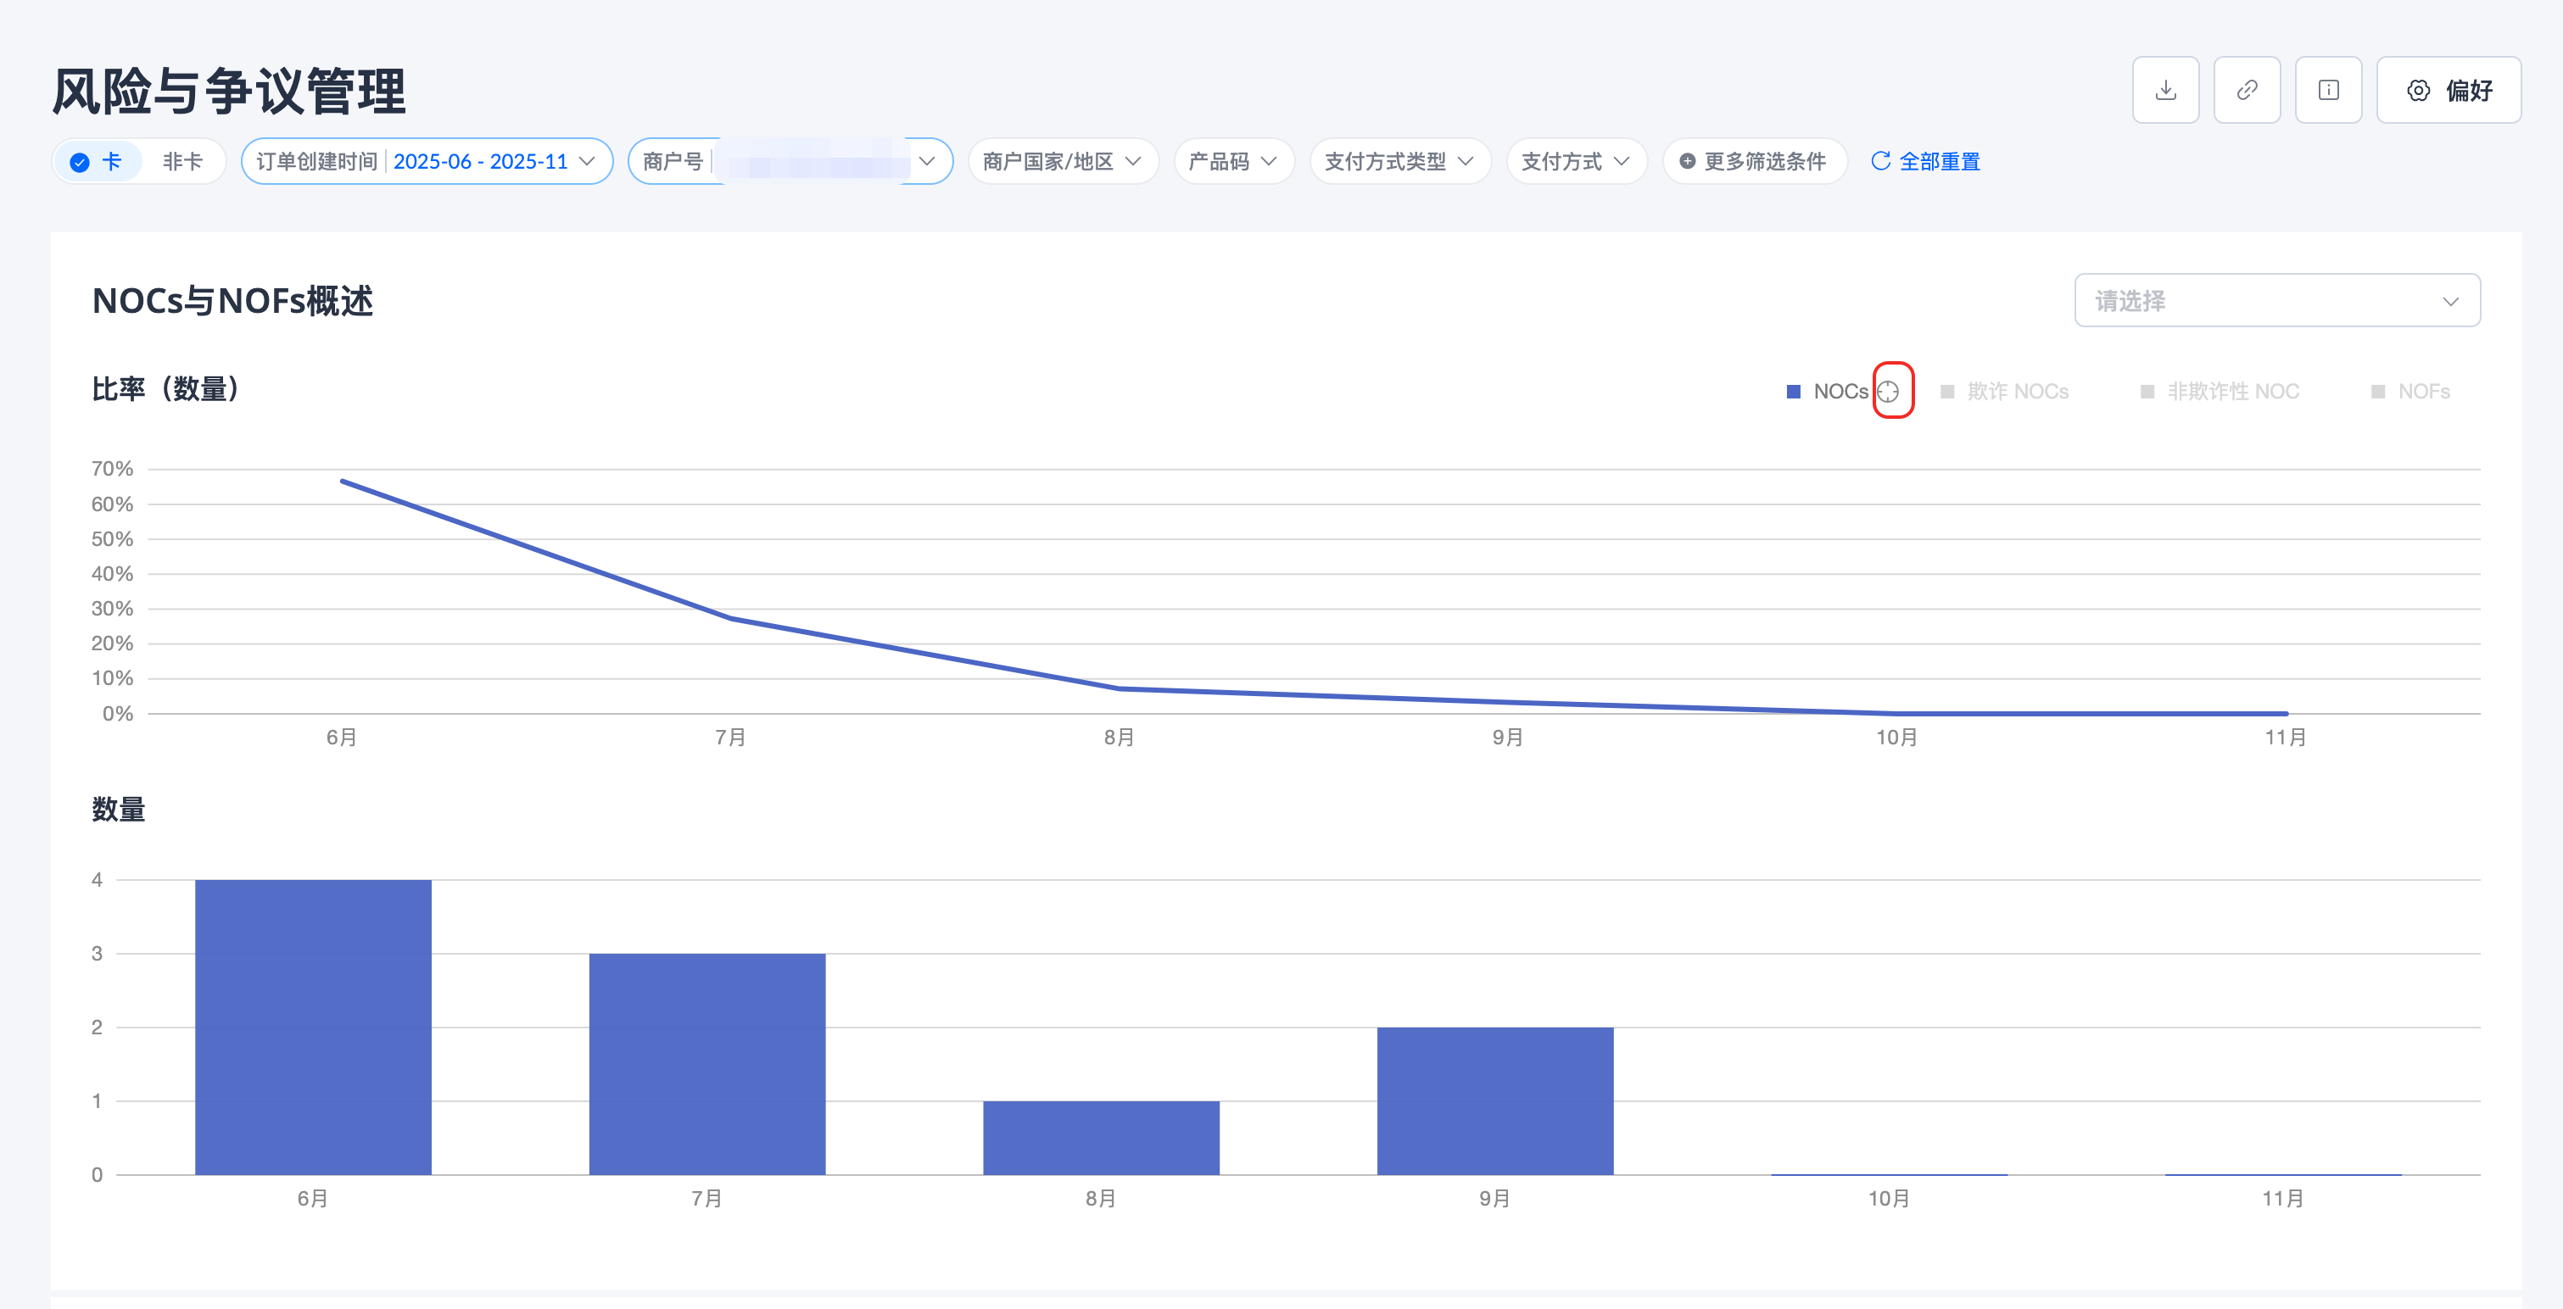Click the download icon button

[x=2165, y=91]
